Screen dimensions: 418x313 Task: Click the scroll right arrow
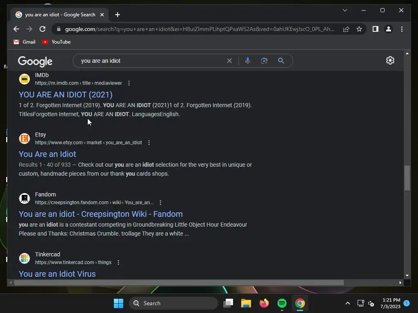click(x=400, y=283)
